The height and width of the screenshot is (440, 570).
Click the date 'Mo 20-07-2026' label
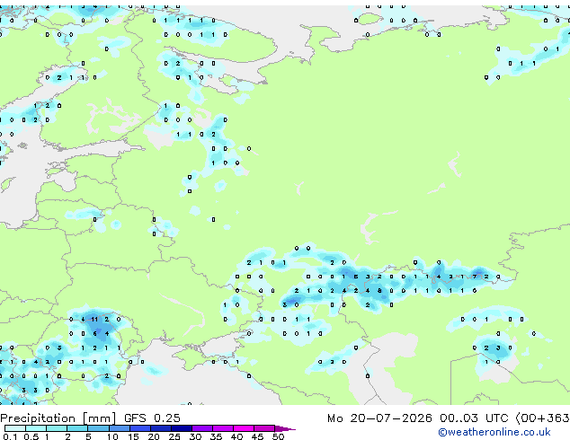pyautogui.click(x=379, y=418)
